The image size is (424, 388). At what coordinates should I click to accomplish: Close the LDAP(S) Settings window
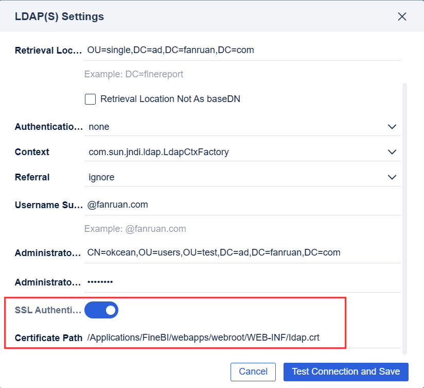pyautogui.click(x=402, y=16)
